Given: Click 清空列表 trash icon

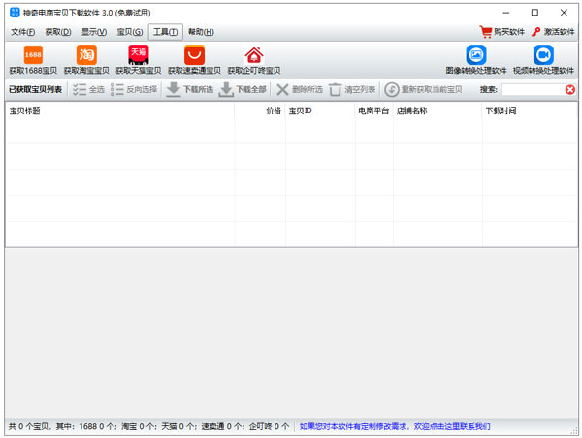Looking at the screenshot, I should tap(336, 90).
